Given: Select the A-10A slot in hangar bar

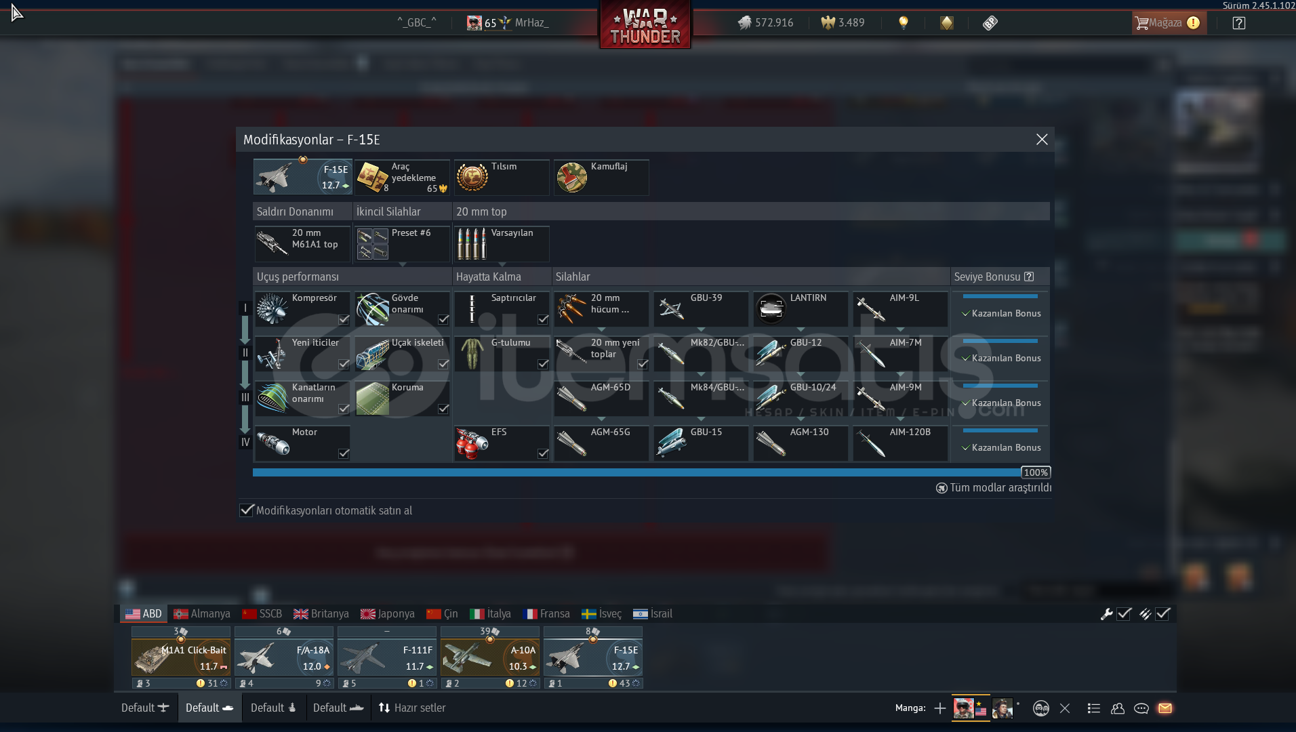Looking at the screenshot, I should [490, 657].
